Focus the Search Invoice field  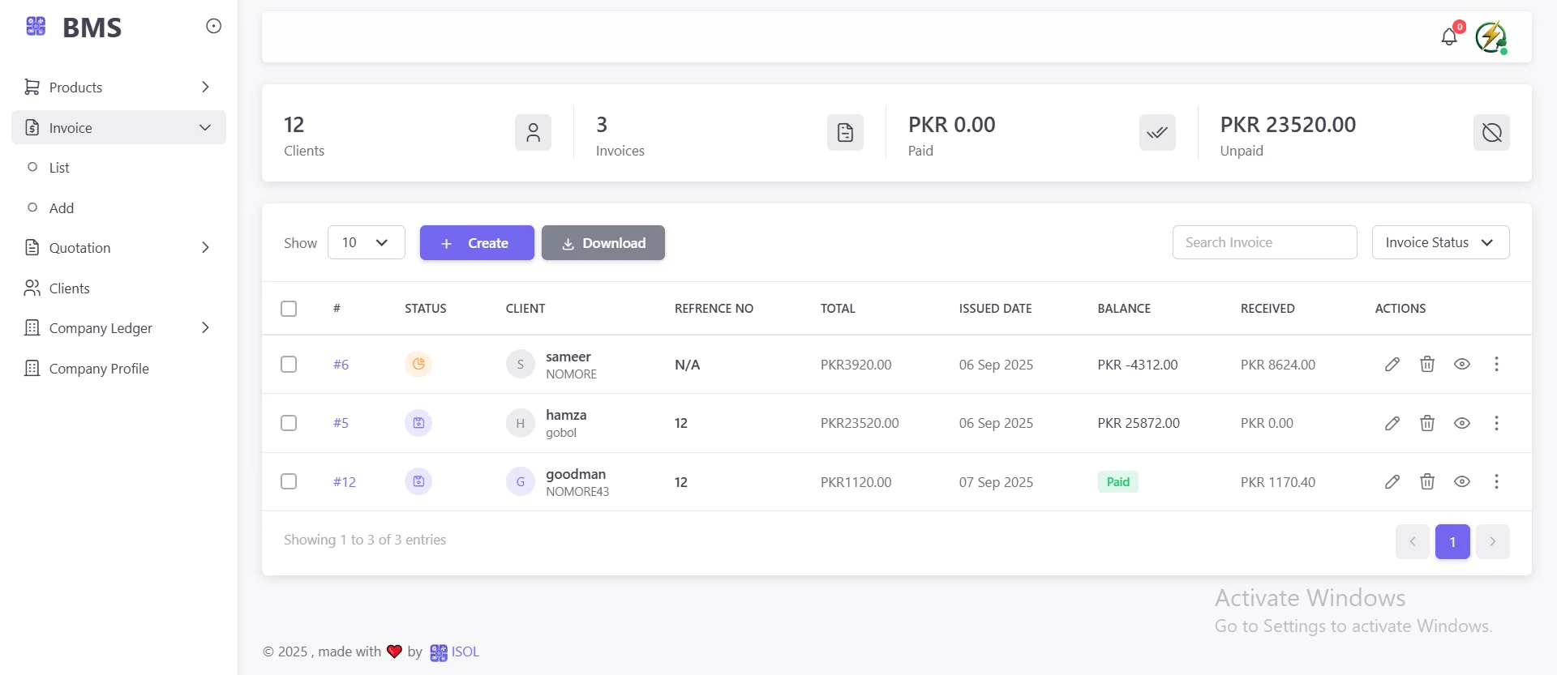pos(1264,242)
